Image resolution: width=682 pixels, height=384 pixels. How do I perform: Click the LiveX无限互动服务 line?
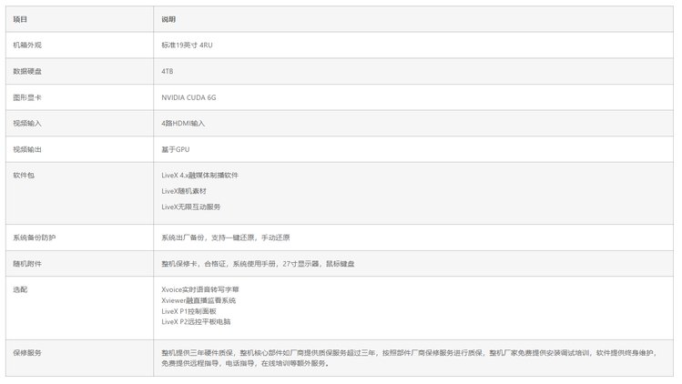(x=191, y=207)
